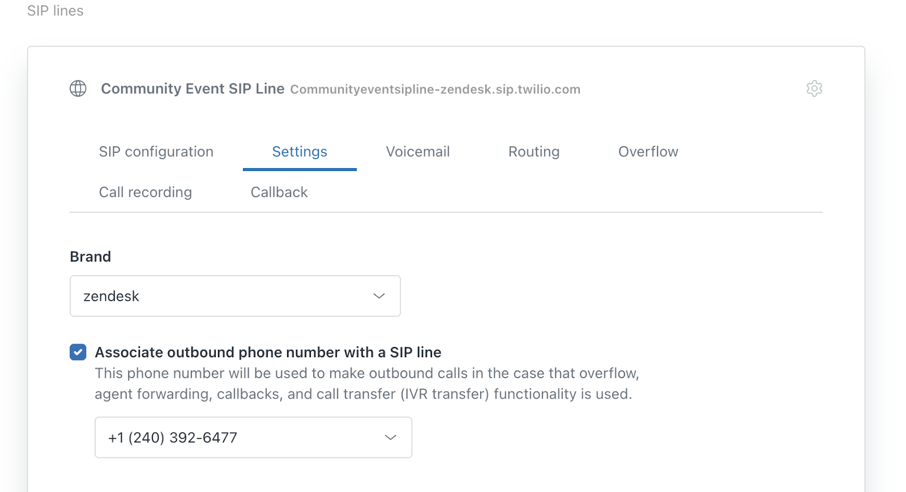The width and height of the screenshot is (906, 492).
Task: Open the Call recording tab
Action: click(146, 192)
